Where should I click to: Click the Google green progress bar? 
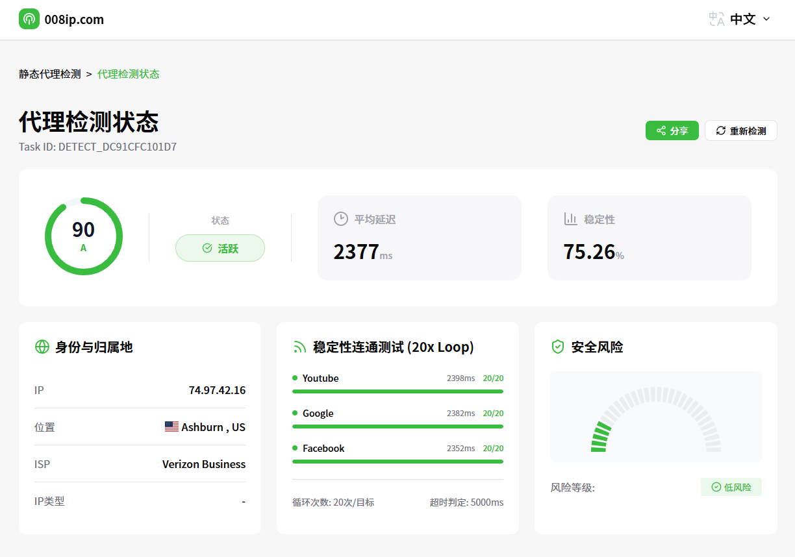click(397, 427)
